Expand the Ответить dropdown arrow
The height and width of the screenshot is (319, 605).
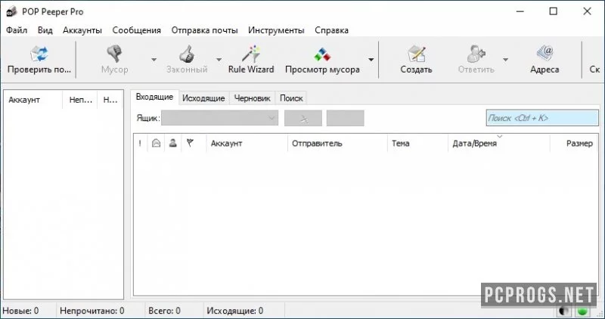505,60
